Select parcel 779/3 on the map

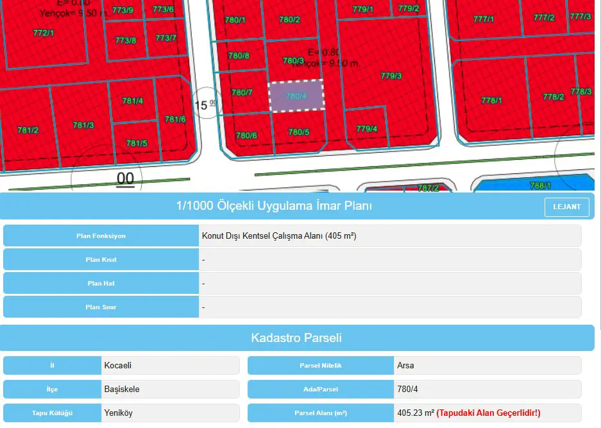[x=391, y=76]
